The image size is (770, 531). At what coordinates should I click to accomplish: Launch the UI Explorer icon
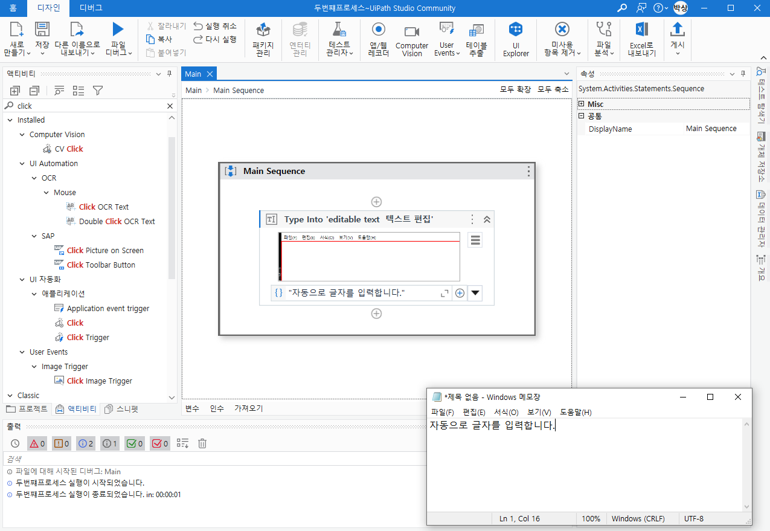(516, 30)
